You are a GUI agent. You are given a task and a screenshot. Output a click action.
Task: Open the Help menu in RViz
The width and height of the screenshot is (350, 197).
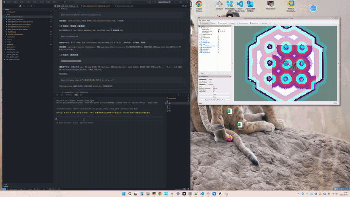click(x=209, y=20)
